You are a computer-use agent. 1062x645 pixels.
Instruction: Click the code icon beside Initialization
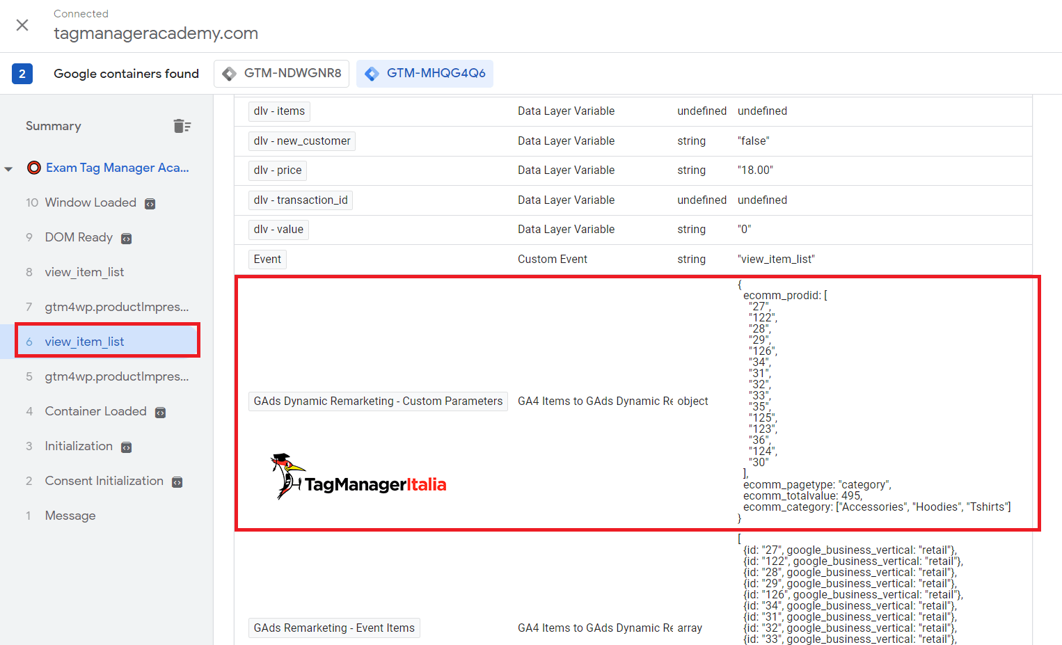tap(126, 446)
